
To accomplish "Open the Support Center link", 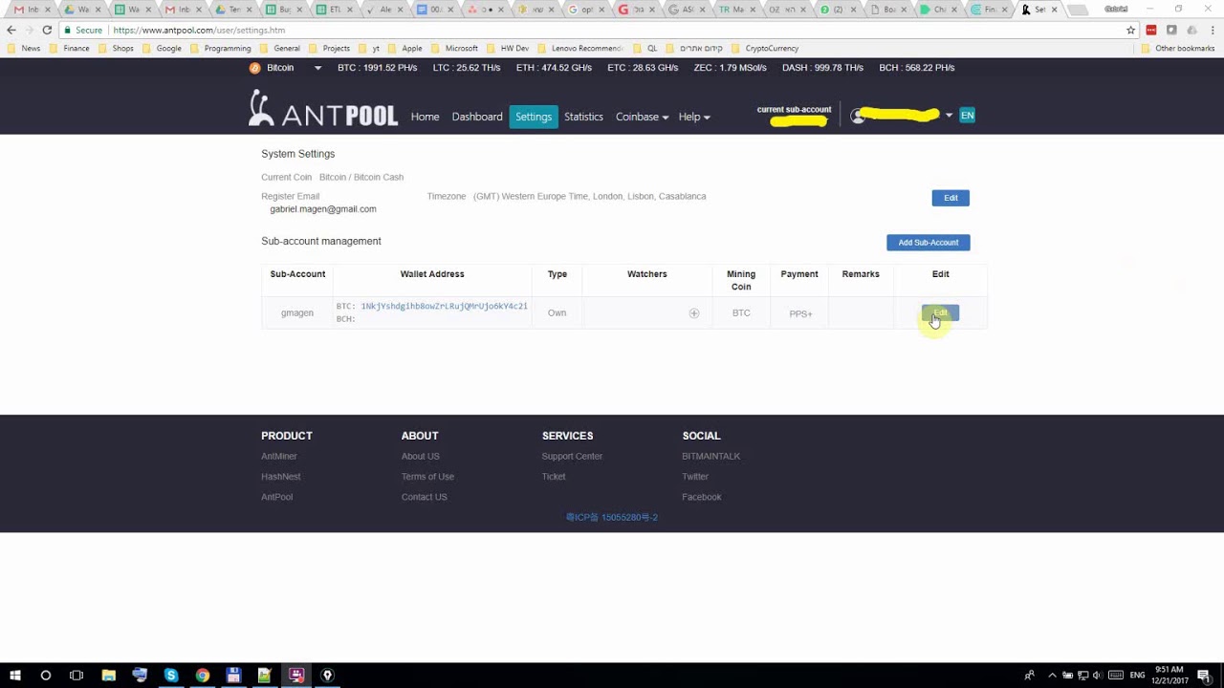I will (x=572, y=457).
